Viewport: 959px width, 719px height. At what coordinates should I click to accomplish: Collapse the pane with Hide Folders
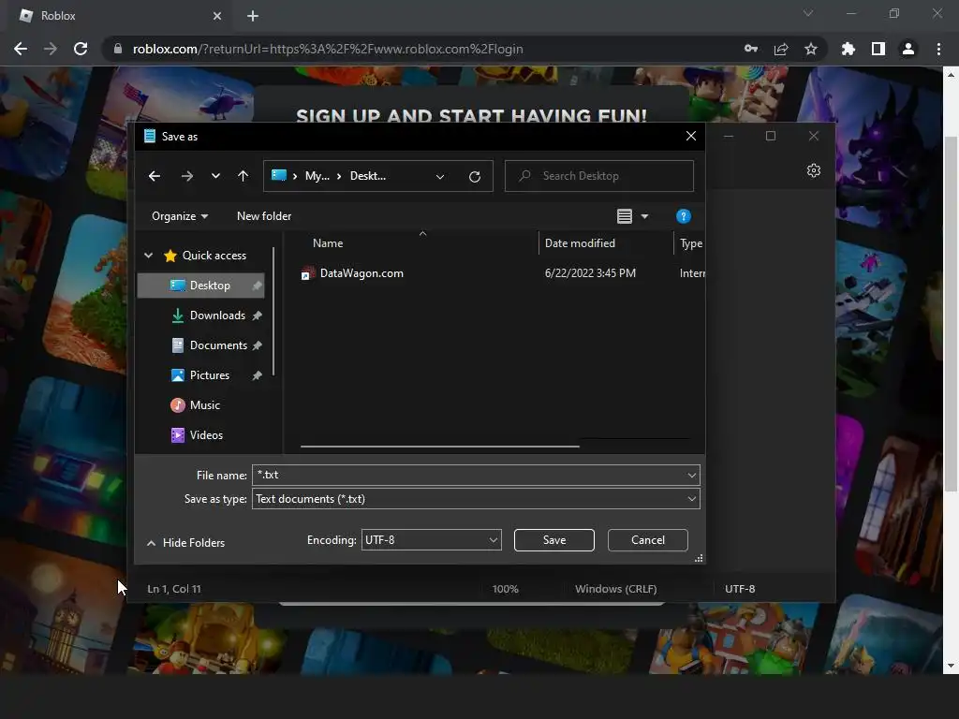point(186,543)
